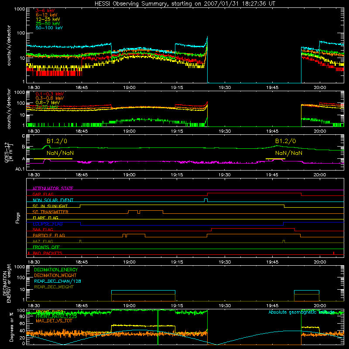Click the 19:30 tick label under the GOES-12 panel
Viewport: 349px width, 349px height.
(224, 175)
